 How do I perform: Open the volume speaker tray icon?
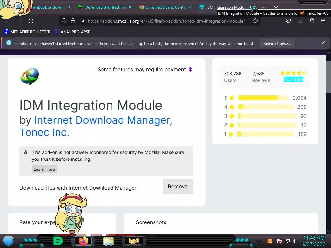(x=295, y=241)
